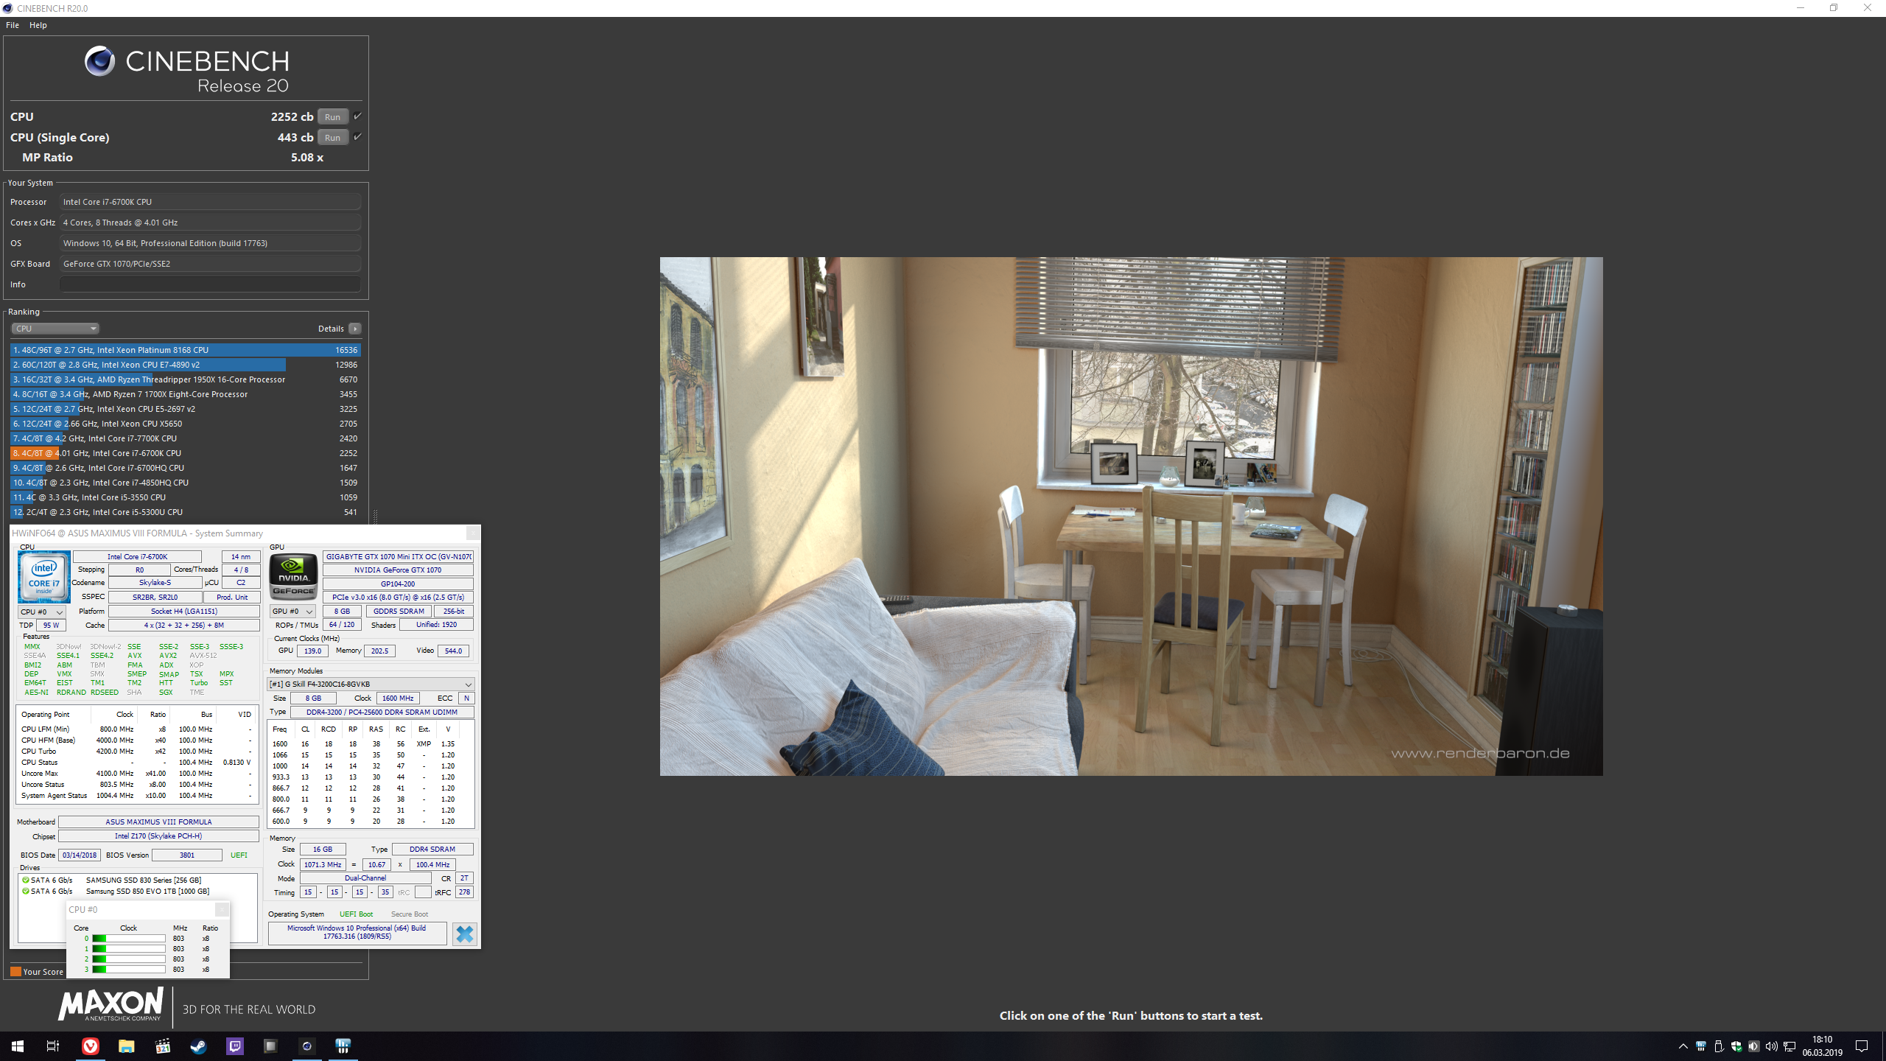Click the Info text field
The width and height of the screenshot is (1886, 1061).
(210, 284)
